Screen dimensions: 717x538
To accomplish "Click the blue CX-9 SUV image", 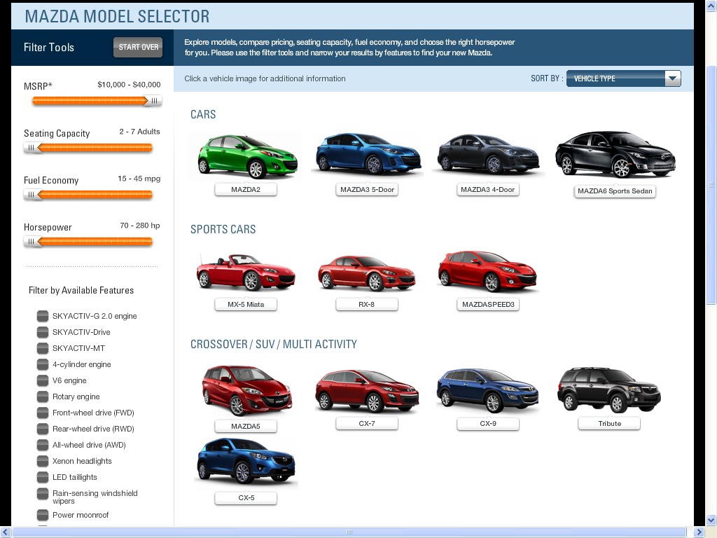I will click(x=487, y=390).
